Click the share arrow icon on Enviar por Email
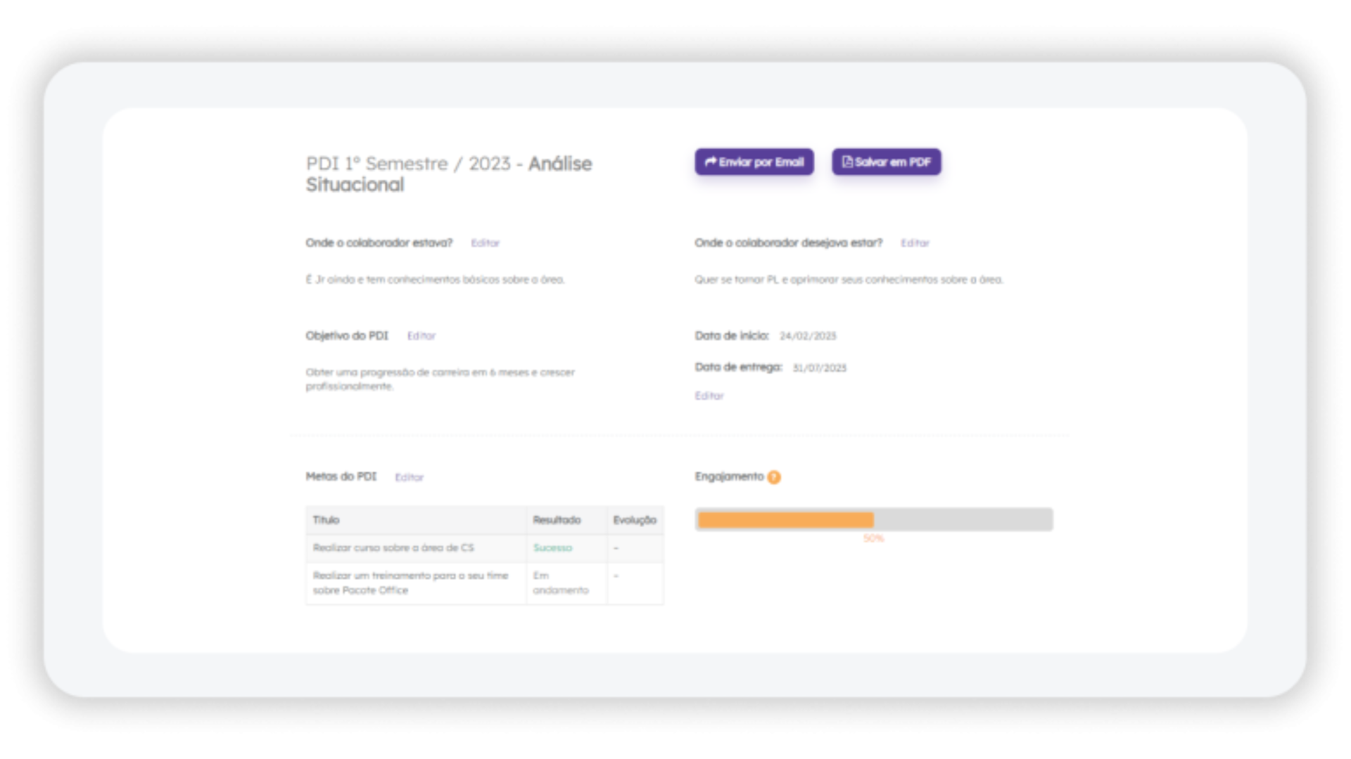The width and height of the screenshot is (1351, 759). coord(711,162)
